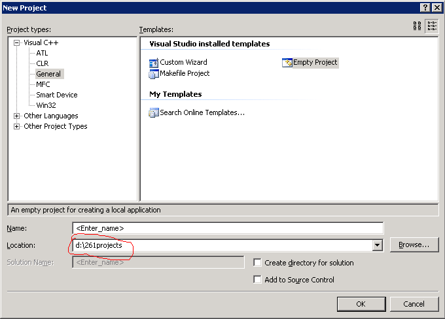The height and width of the screenshot is (319, 445).
Task: Select MFC project type
Action: pos(43,84)
